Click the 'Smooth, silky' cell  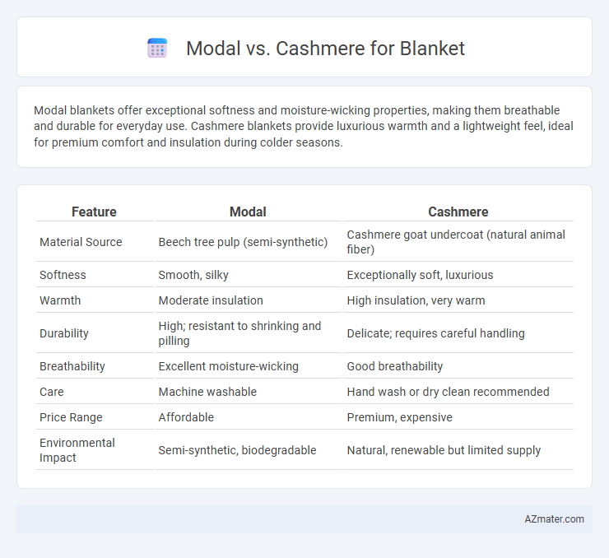coord(193,275)
